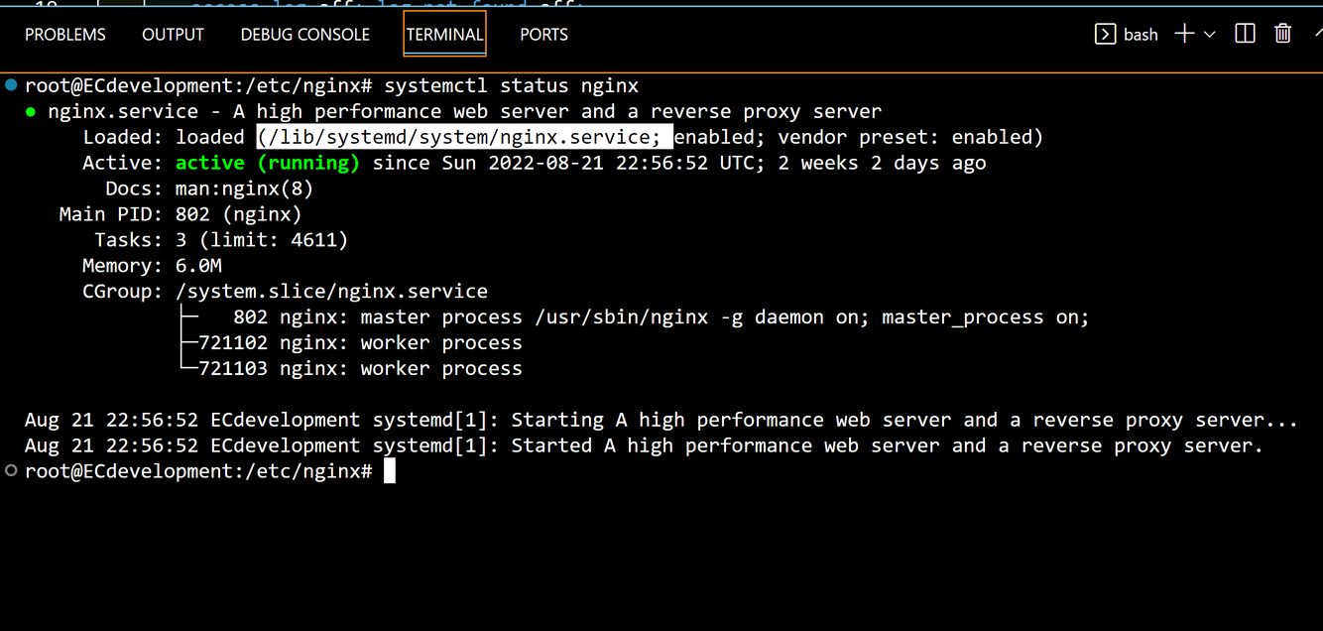Kill terminal using trash icon
This screenshot has height=631, width=1323.
pos(1282,34)
